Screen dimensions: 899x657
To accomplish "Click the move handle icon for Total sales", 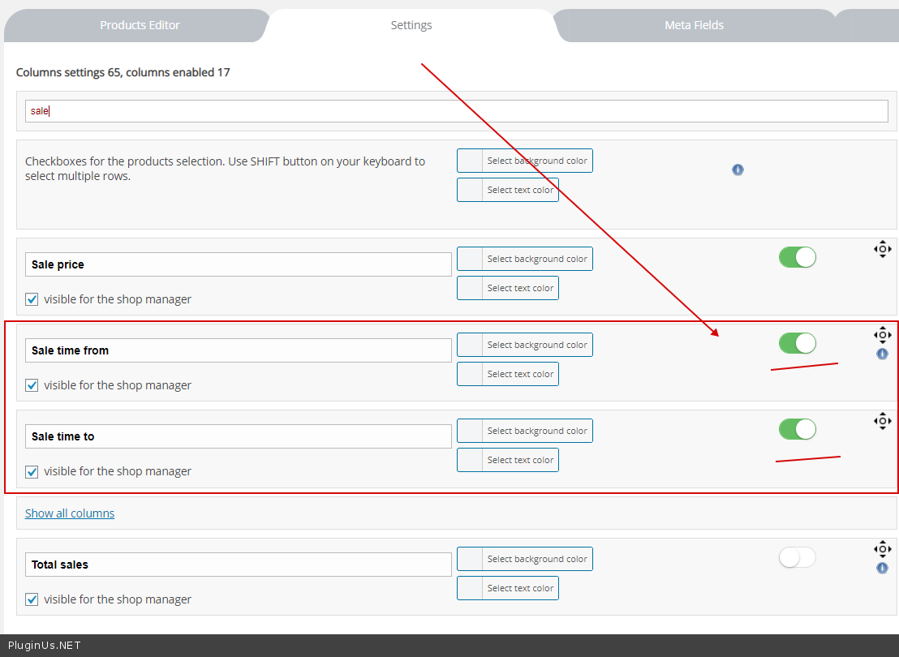I will point(882,549).
